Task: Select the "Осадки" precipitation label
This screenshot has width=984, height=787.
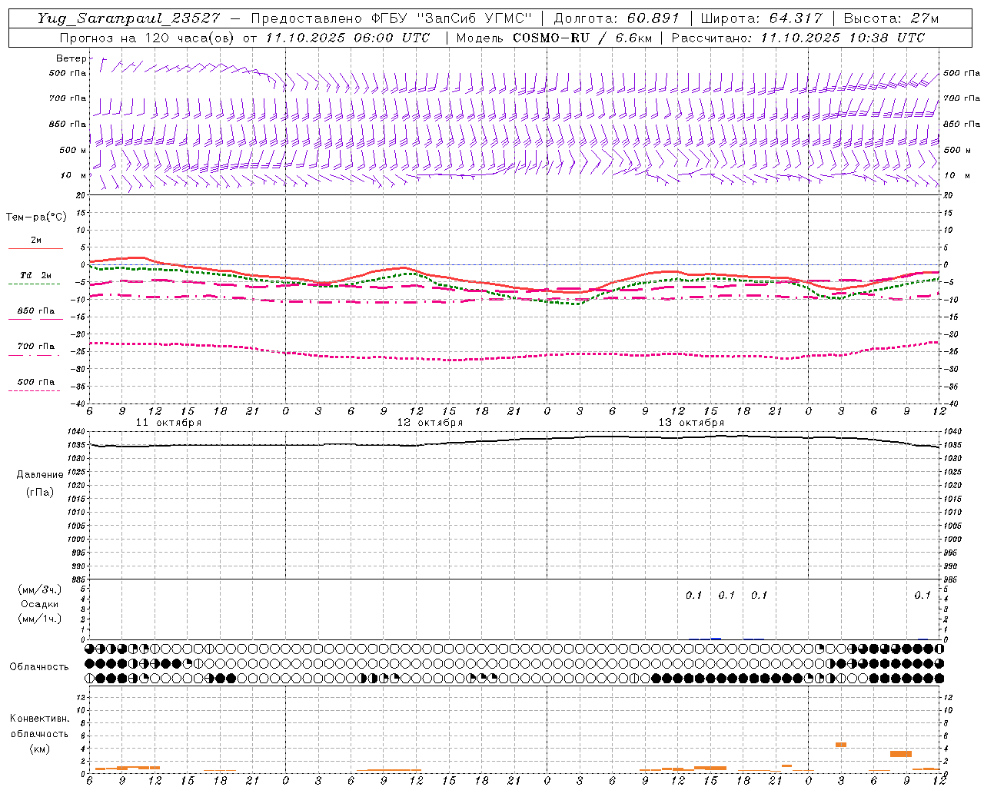Action: pos(40,604)
